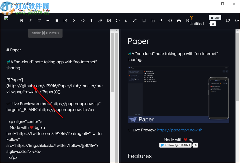
Task: Toggle light mode with the sun icon
Action: [x=237, y=20]
